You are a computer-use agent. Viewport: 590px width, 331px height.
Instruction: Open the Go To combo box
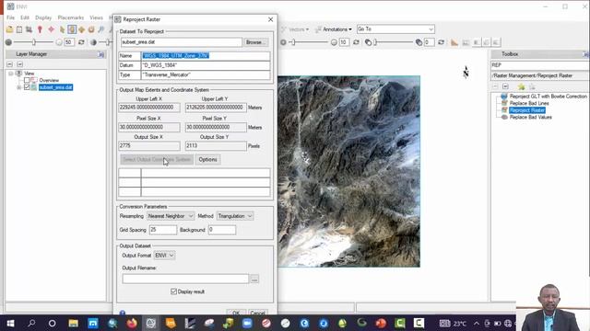pos(395,29)
